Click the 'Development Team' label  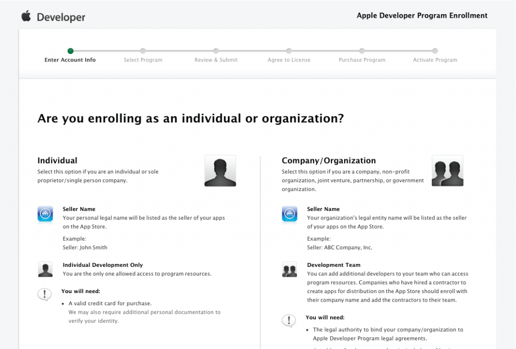point(334,265)
